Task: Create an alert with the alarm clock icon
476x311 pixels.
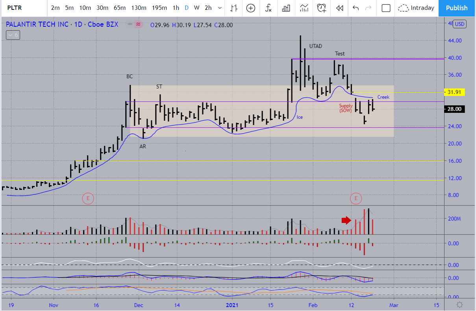Action: click(322, 8)
